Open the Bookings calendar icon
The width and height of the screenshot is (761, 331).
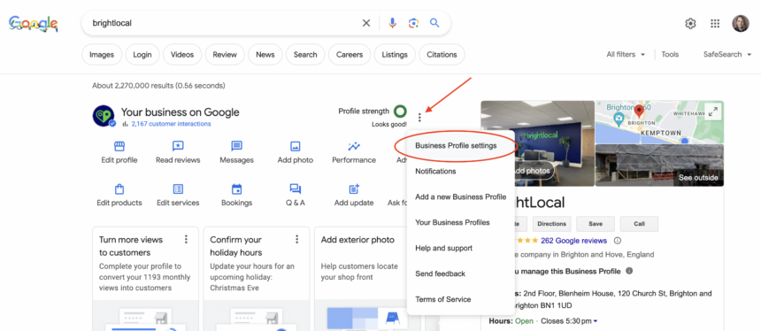[x=237, y=189]
